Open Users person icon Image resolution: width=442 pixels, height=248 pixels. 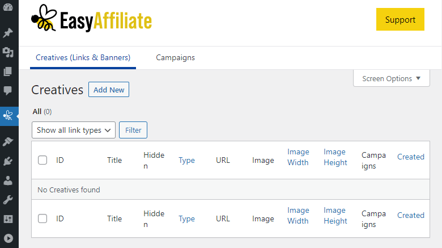click(8, 180)
